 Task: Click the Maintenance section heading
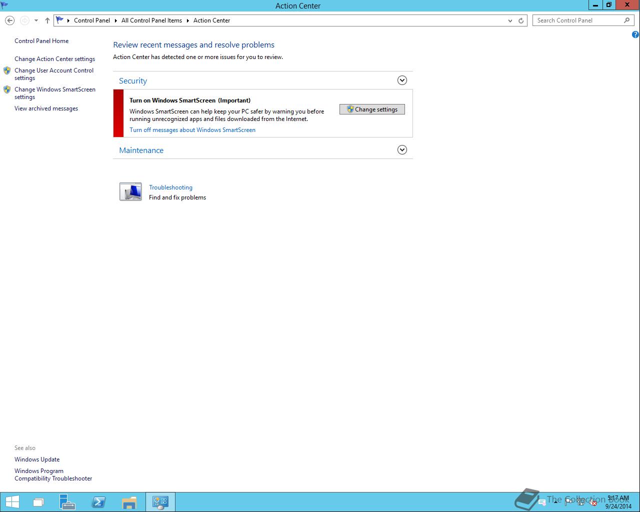click(x=141, y=150)
